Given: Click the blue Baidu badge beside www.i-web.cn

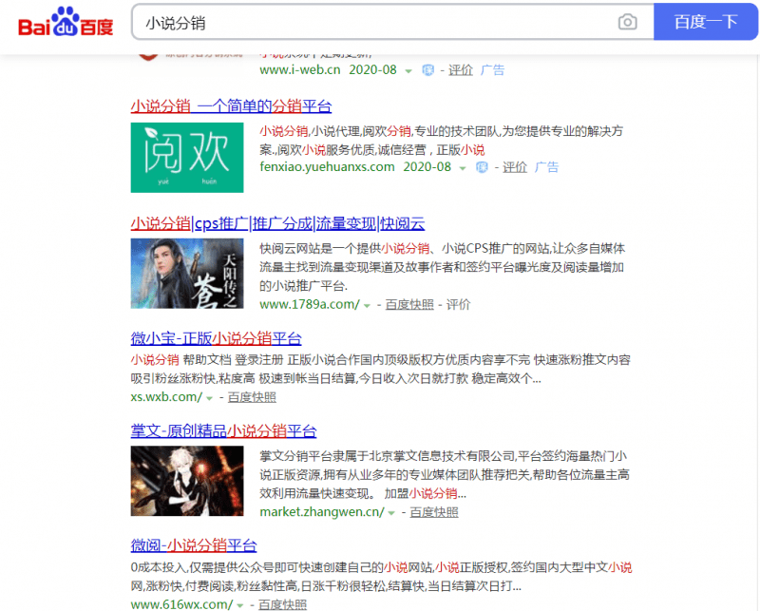Looking at the screenshot, I should tap(427, 69).
